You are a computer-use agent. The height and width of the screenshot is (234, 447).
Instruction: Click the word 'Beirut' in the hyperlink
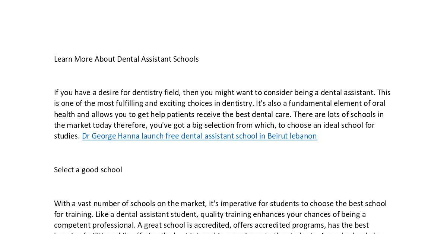coord(278,136)
